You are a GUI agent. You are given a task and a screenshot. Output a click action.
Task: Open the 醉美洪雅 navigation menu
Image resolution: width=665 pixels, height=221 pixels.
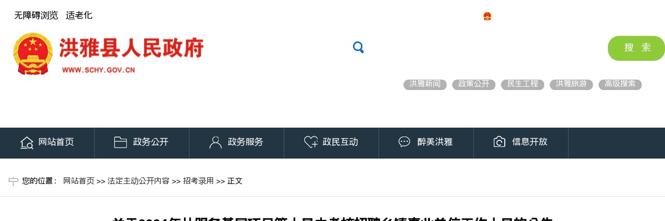point(426,143)
